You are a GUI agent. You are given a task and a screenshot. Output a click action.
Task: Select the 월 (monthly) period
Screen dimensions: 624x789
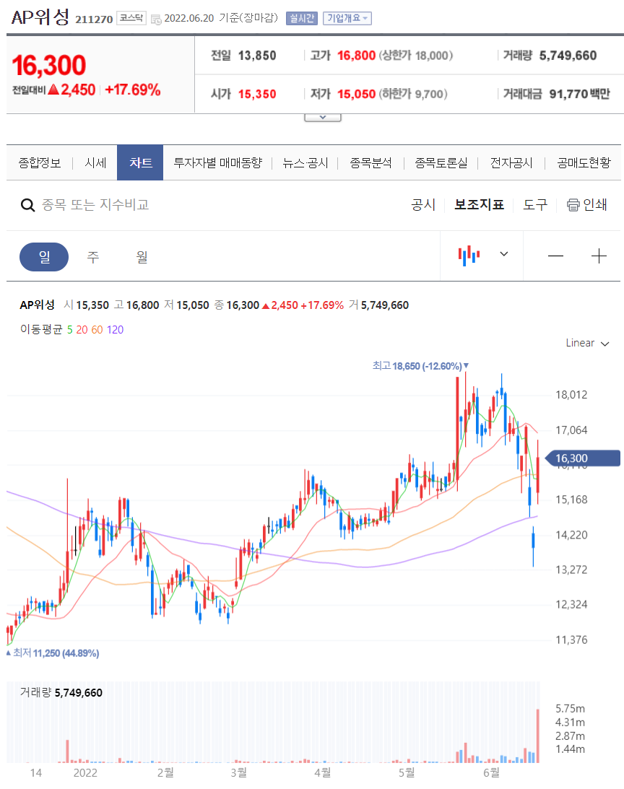click(x=142, y=257)
